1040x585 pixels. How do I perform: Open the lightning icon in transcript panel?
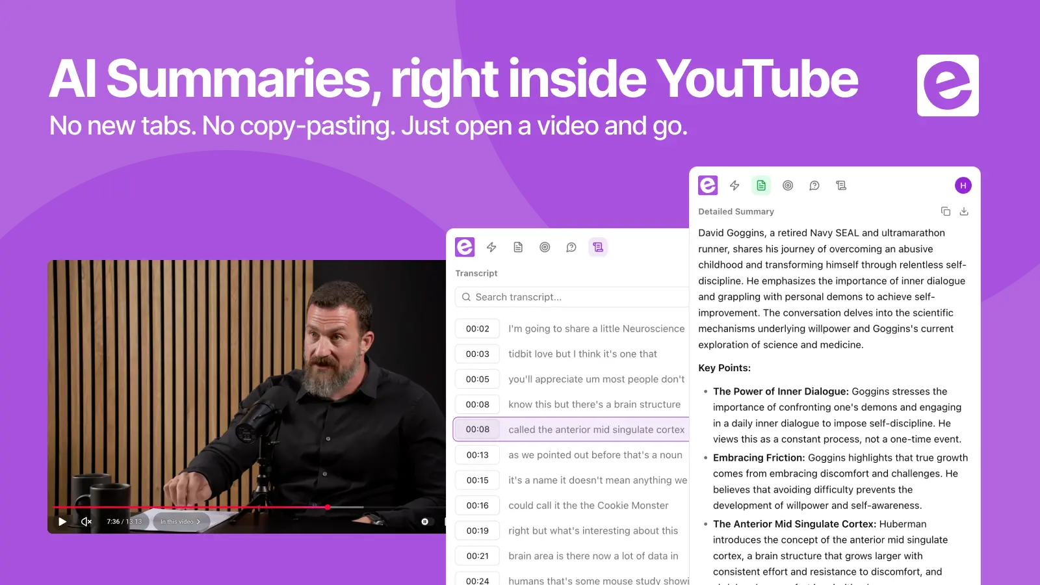click(x=491, y=247)
